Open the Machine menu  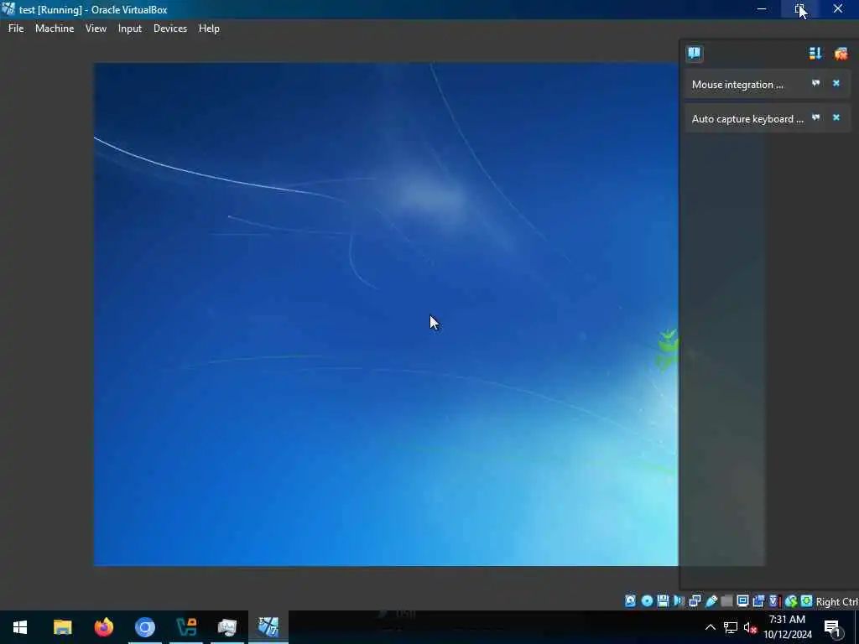pyautogui.click(x=55, y=29)
